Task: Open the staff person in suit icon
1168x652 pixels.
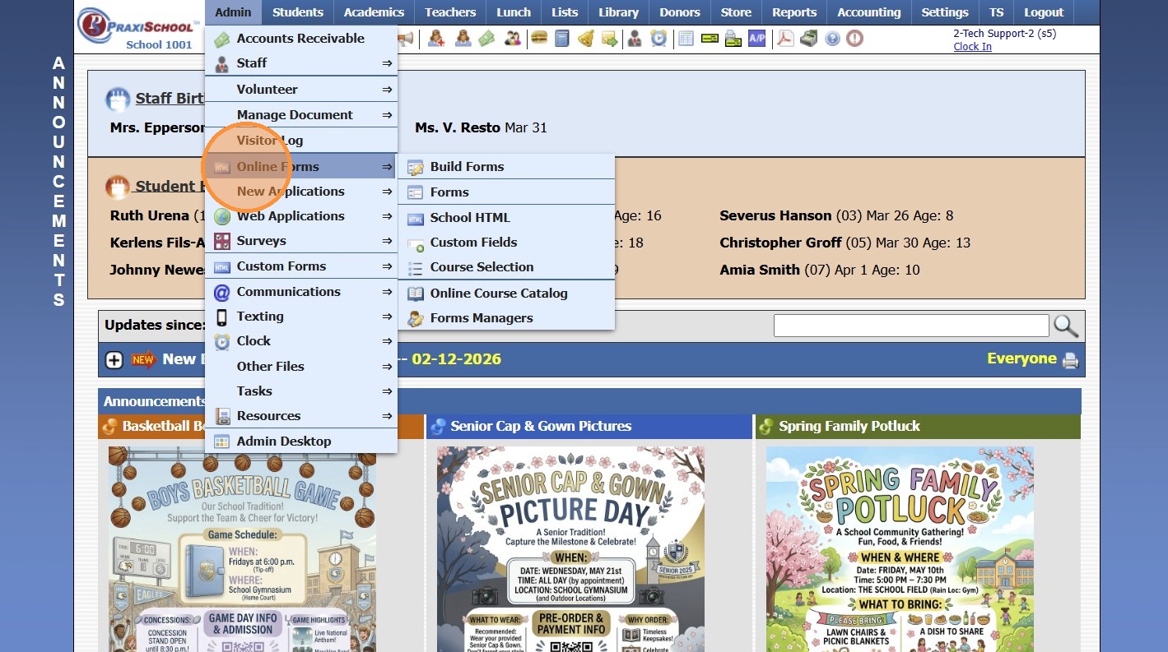Action: [x=635, y=38]
